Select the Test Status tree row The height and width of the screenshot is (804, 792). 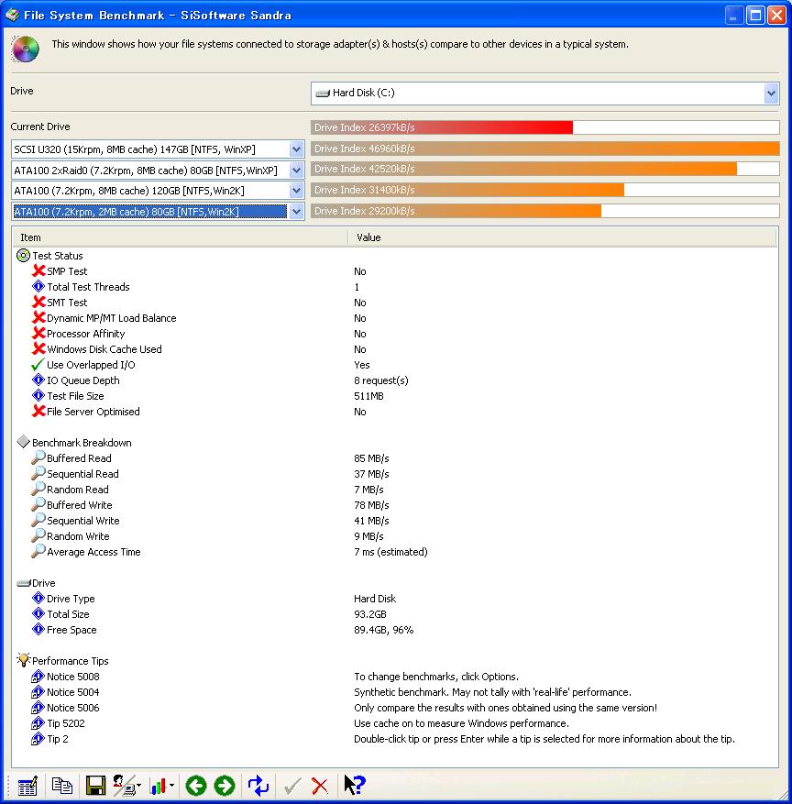point(395,256)
